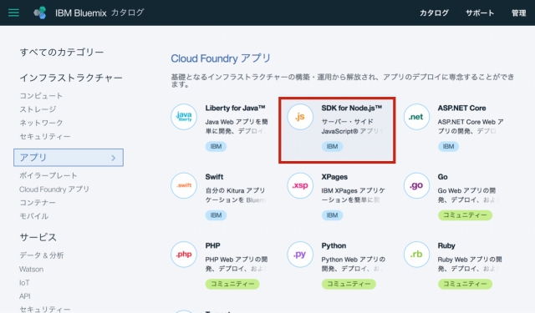Select the Liberty for Java icon
535x313 pixels.
(184, 117)
